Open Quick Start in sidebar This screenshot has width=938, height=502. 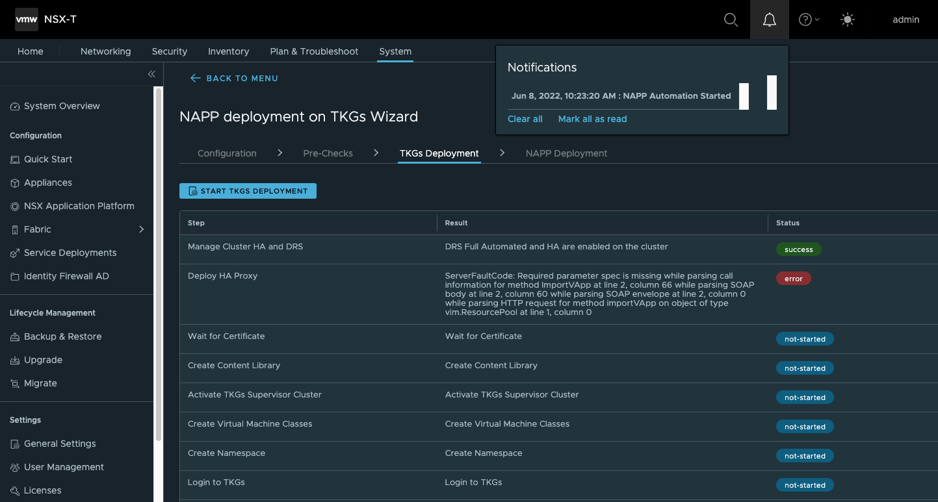[48, 159]
